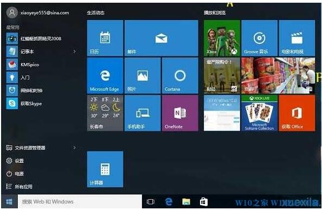Viewport: 322px width, 210px height.
Task: Launch the Microsoft Edge tile
Action: pyautogui.click(x=105, y=75)
